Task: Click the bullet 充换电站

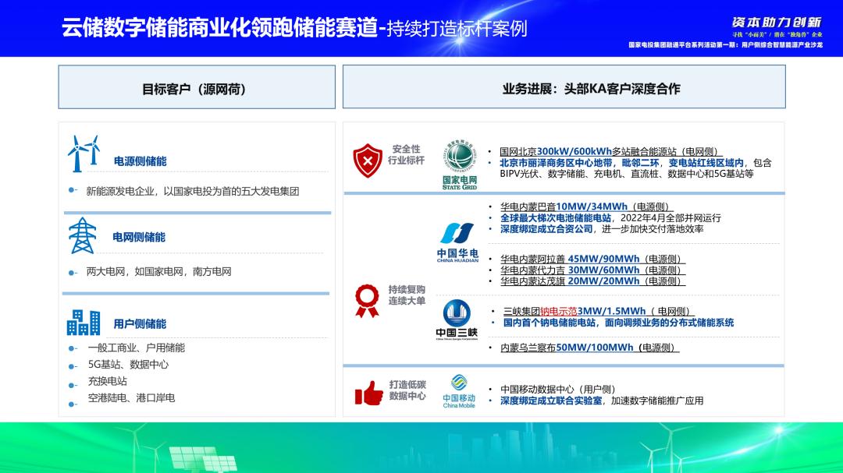Action: 108,381
